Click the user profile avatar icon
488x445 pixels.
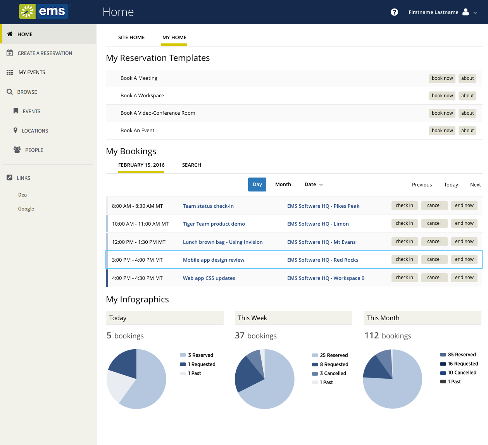pyautogui.click(x=466, y=12)
